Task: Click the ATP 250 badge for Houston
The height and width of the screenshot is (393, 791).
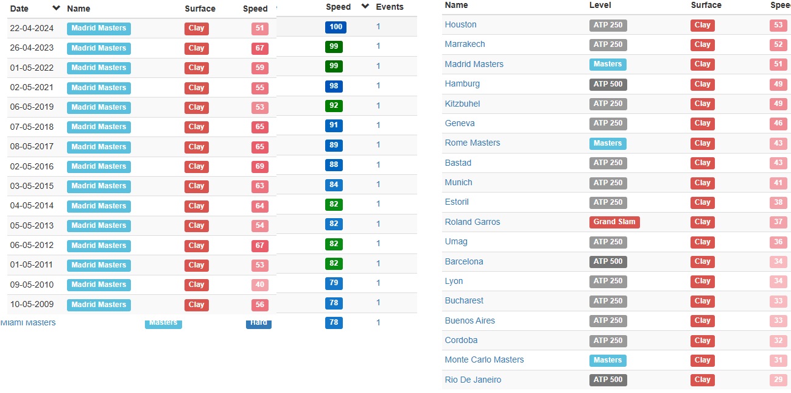Action: coord(608,25)
